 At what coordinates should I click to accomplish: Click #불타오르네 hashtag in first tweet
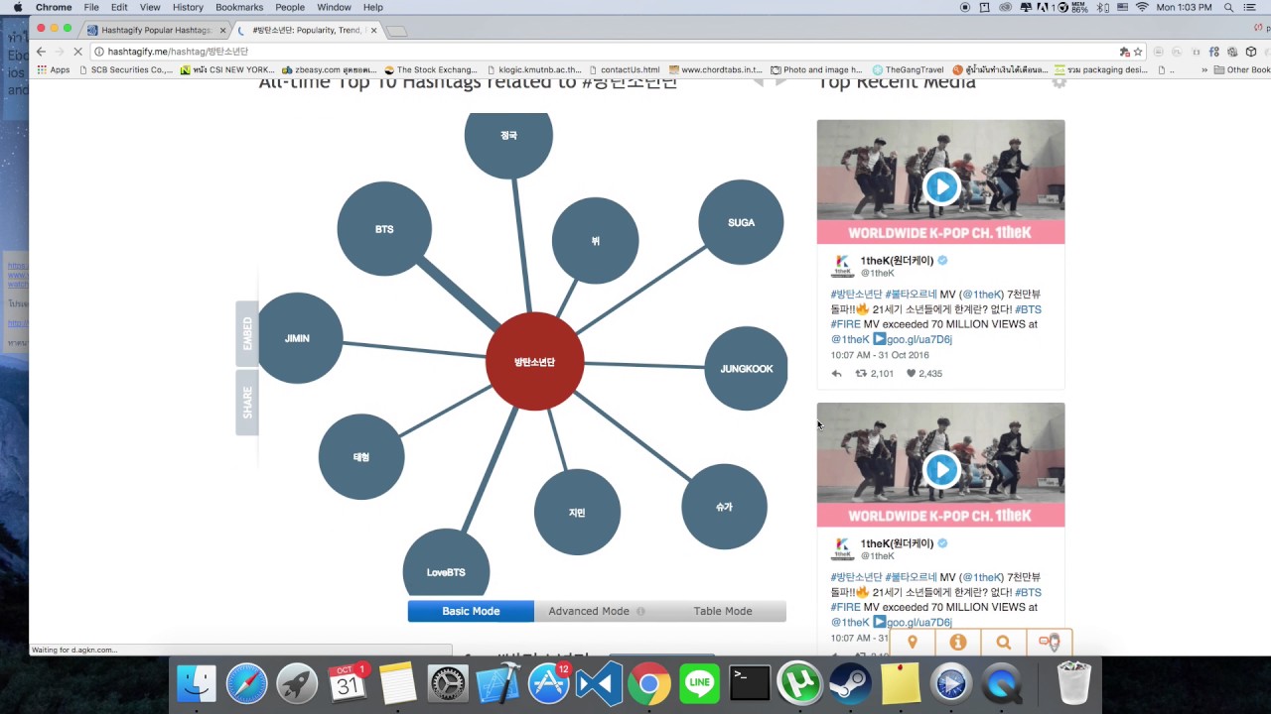click(910, 295)
